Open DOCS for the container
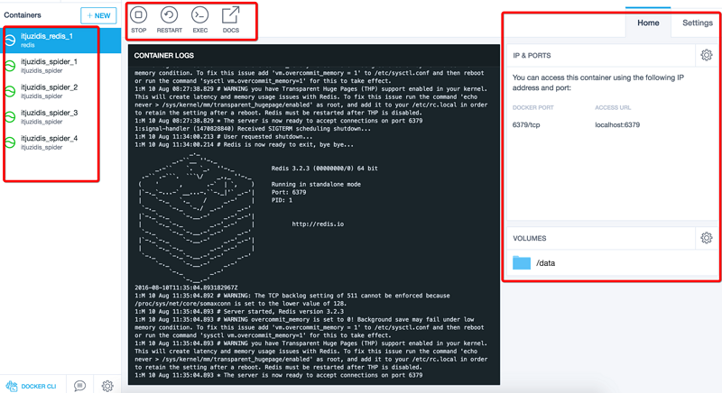 (231, 20)
